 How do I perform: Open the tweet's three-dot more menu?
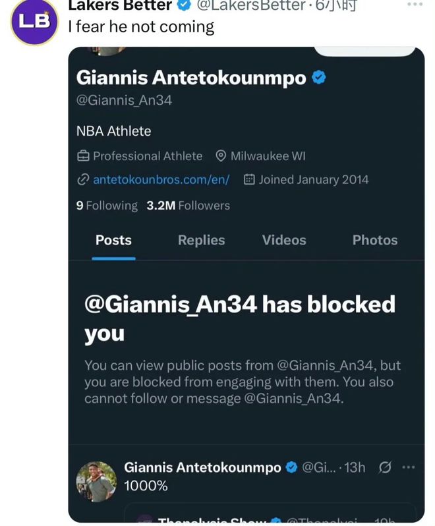click(x=415, y=5)
